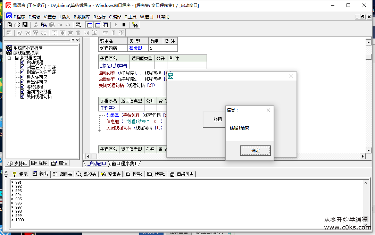The width and height of the screenshot is (375, 235).
Task: Switch to the _启动窗口 editor tab
Action: 97,164
